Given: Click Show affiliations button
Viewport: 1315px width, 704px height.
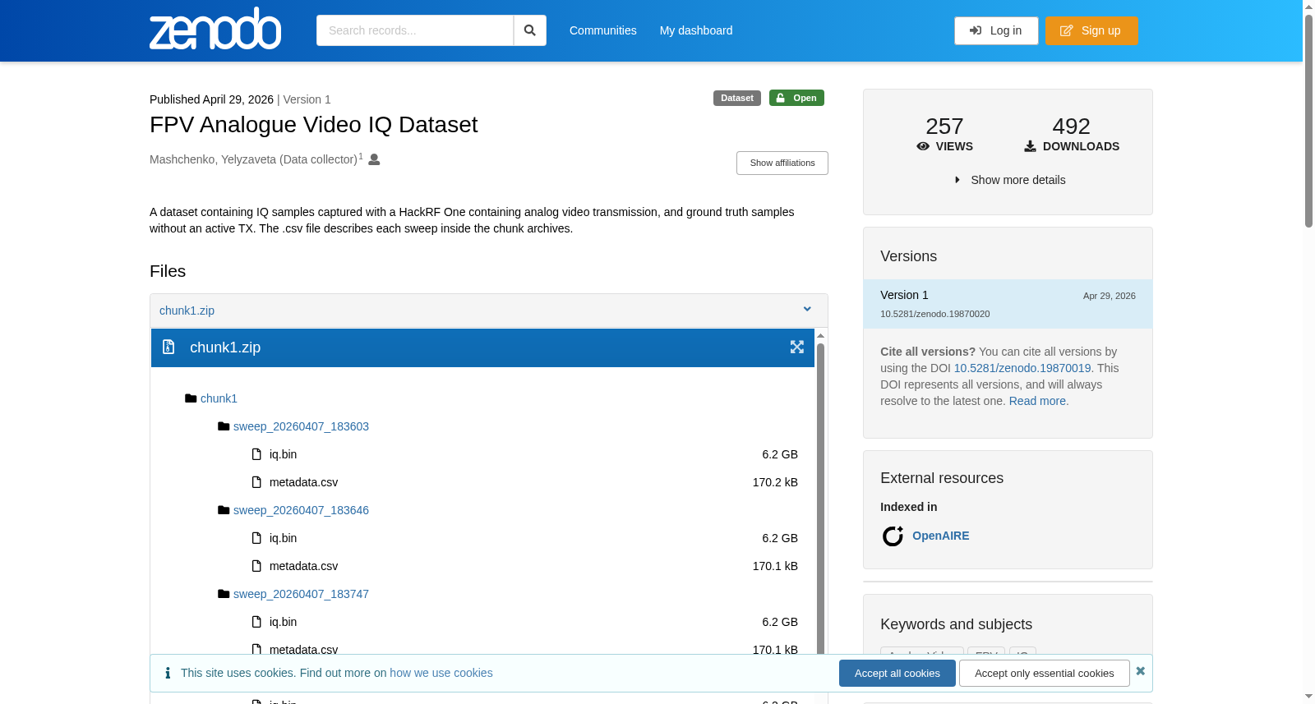Looking at the screenshot, I should [x=782, y=163].
